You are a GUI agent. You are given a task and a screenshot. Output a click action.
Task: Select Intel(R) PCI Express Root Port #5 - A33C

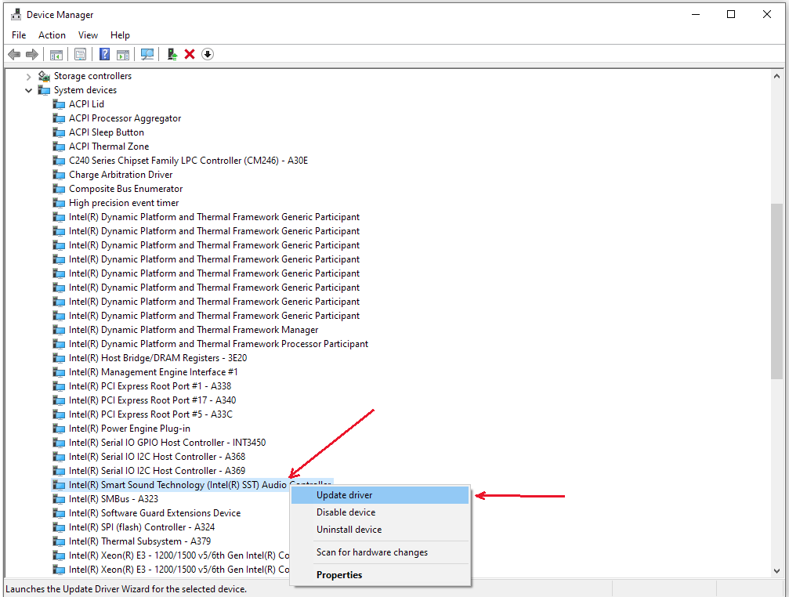click(x=150, y=414)
